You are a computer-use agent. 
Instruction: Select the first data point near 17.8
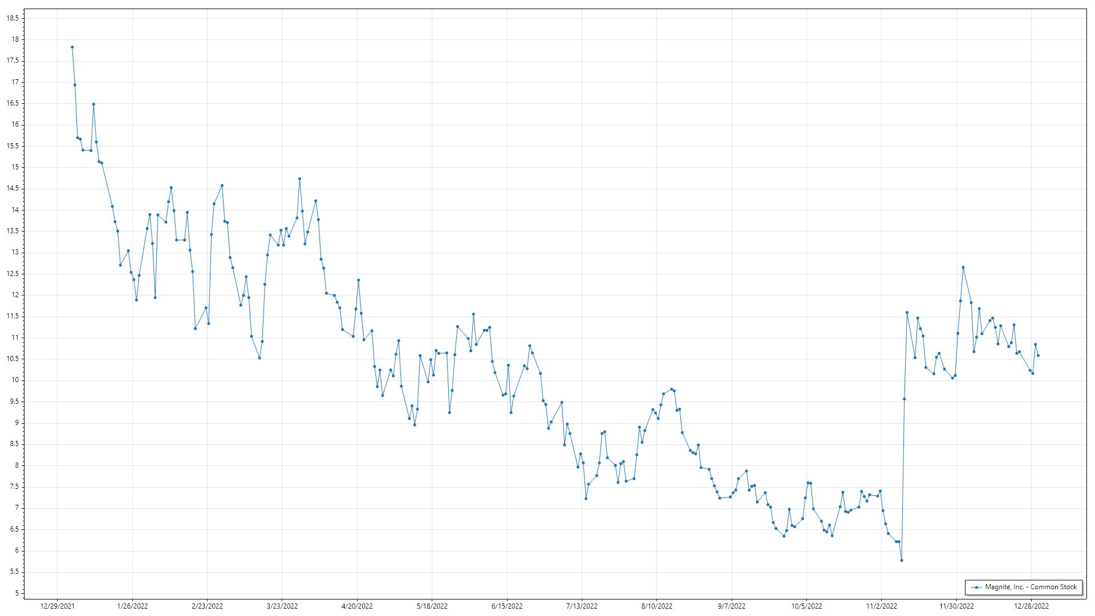72,47
